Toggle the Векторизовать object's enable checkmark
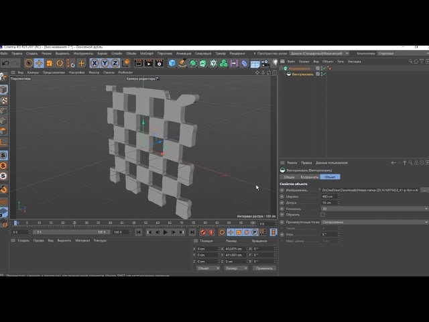The height and width of the screenshot is (322, 429). (x=324, y=74)
